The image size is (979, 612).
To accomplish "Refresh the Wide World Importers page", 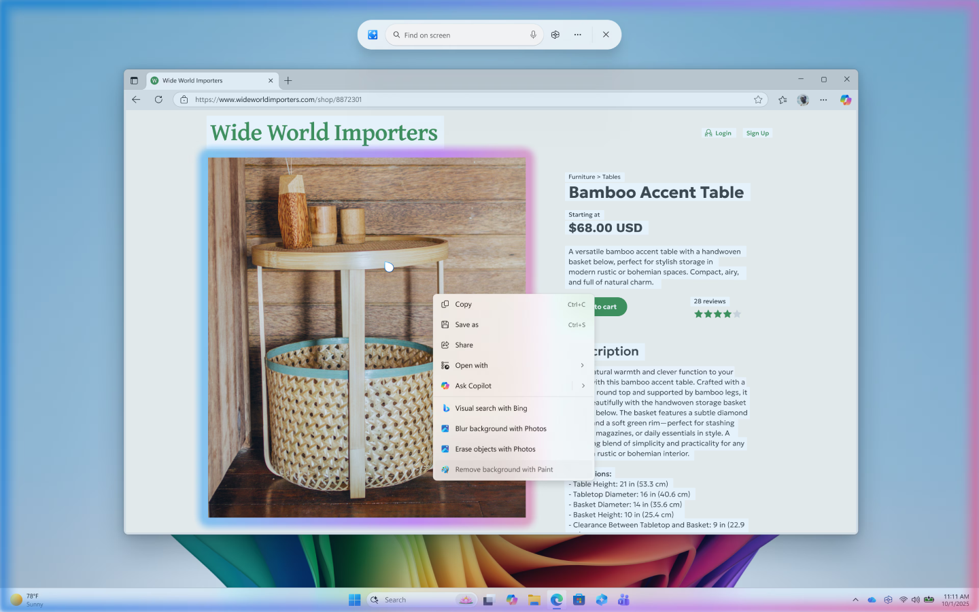I will (158, 99).
